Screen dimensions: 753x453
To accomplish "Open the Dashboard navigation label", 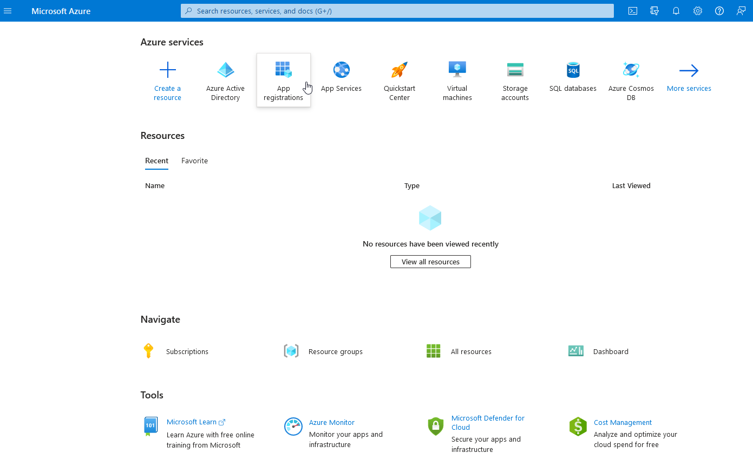I will (x=611, y=351).
